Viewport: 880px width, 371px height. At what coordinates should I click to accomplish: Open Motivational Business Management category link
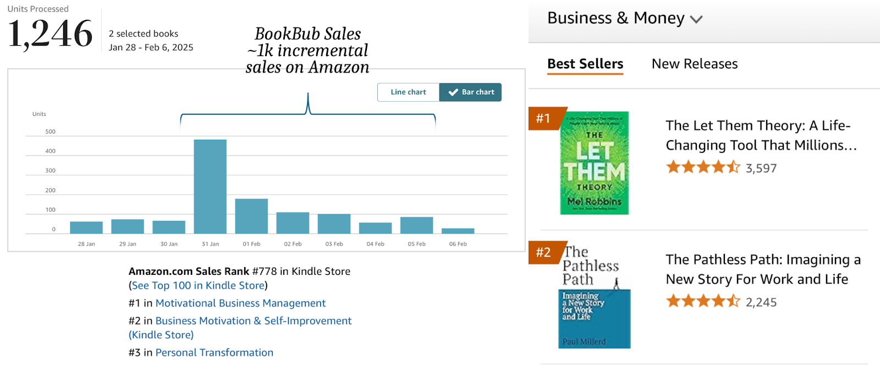[x=240, y=303]
